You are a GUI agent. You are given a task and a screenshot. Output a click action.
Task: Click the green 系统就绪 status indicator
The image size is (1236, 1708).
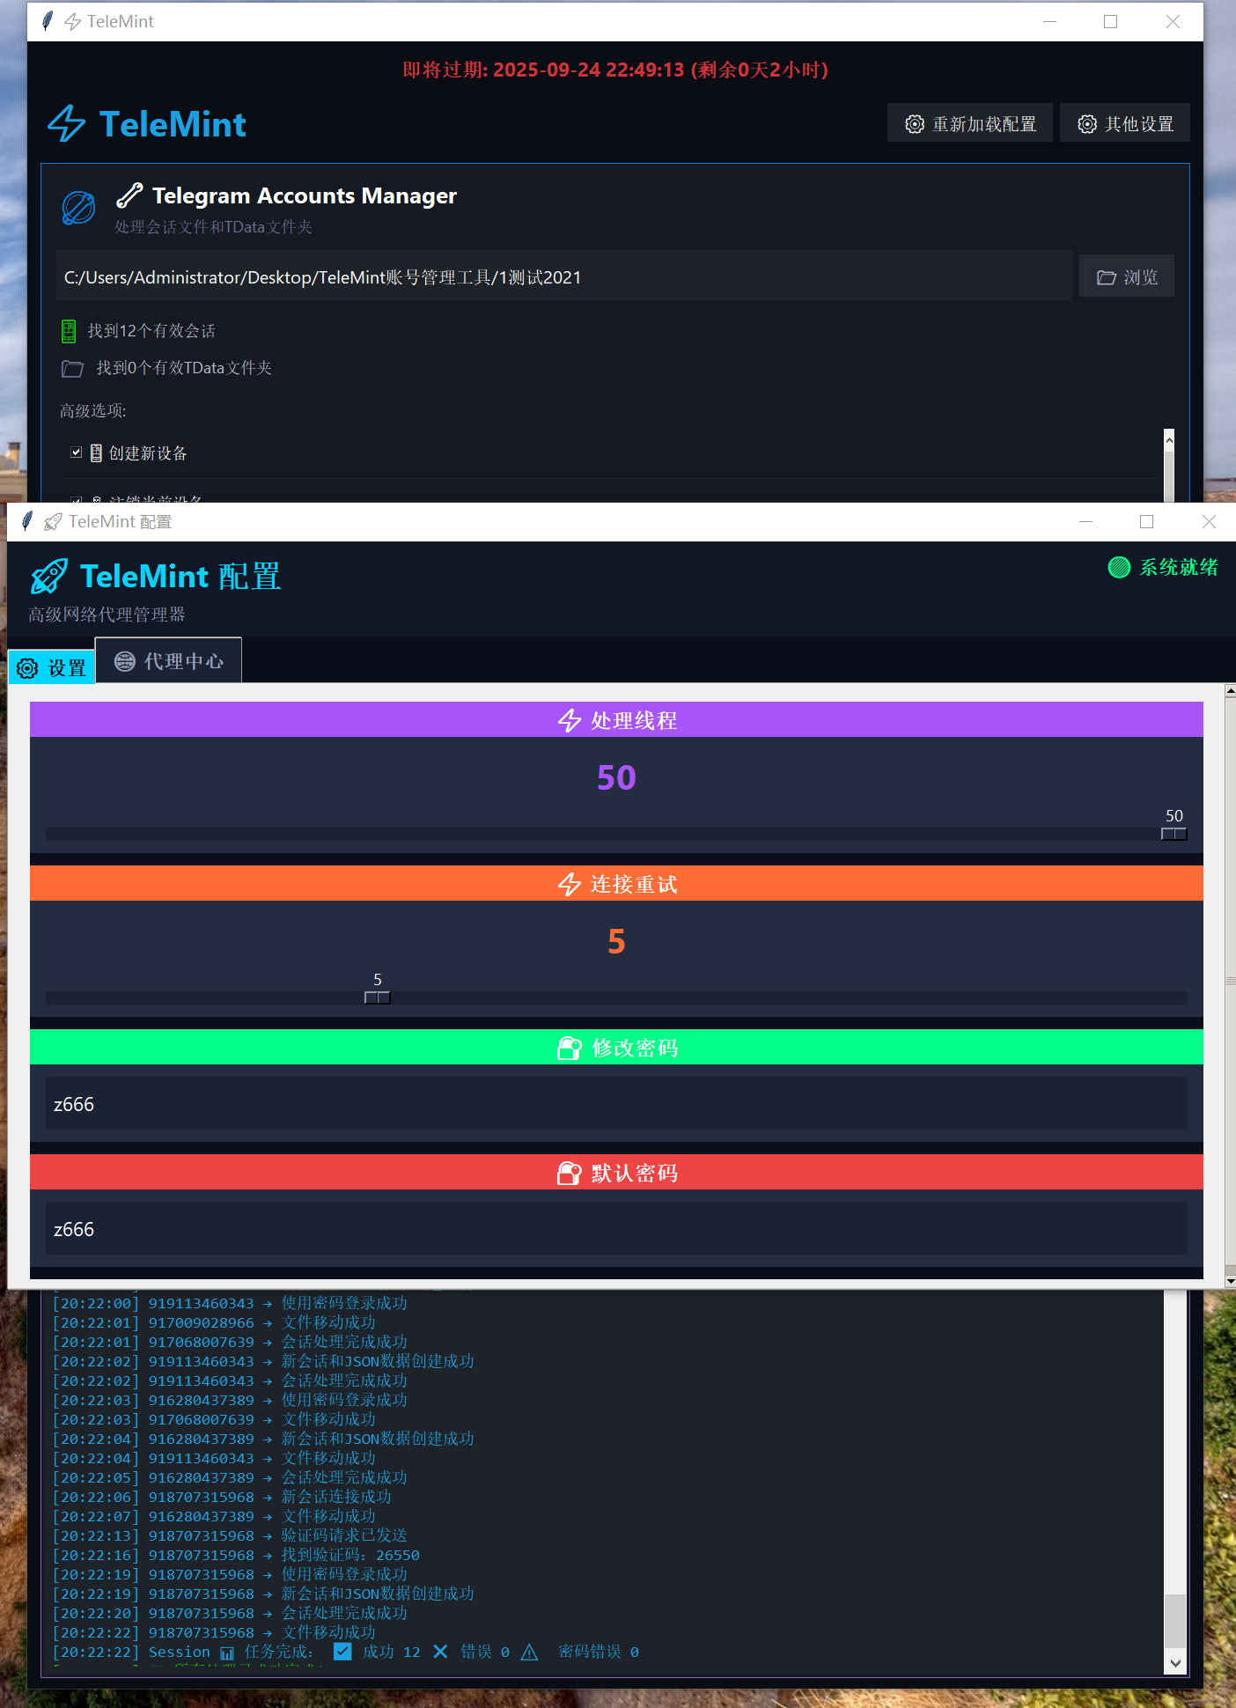click(1119, 567)
